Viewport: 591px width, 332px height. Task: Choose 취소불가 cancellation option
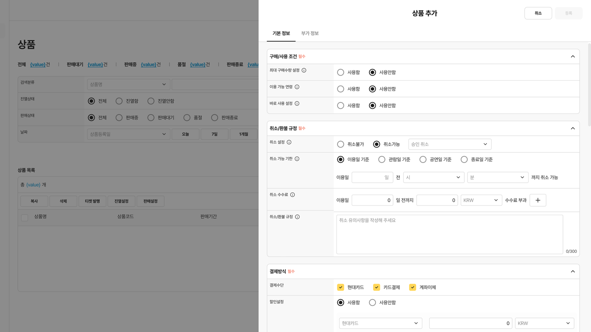pyautogui.click(x=341, y=144)
